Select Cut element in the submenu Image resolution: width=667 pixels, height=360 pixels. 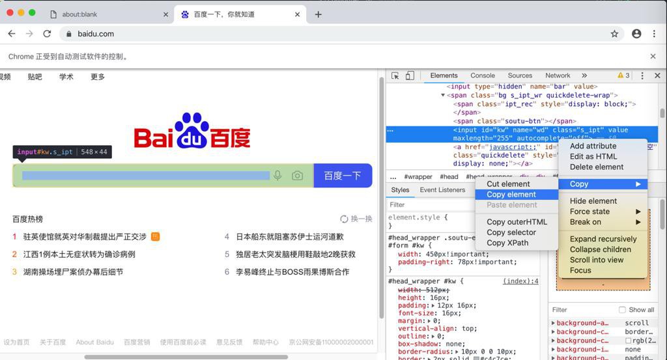517,184
